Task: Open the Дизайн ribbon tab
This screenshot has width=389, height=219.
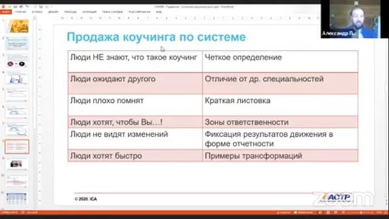Action: click(x=53, y=12)
